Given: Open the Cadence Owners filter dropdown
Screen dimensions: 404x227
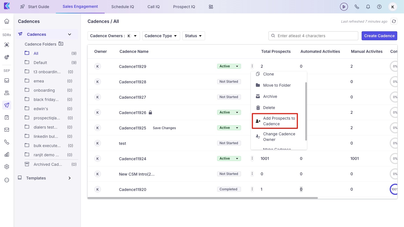Looking at the screenshot, I should (x=114, y=36).
